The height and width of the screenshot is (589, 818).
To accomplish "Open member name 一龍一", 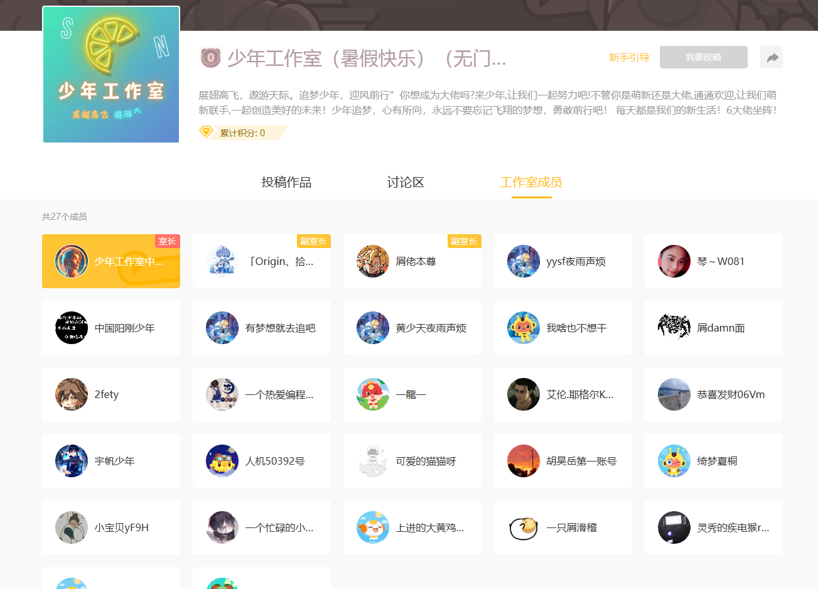I will click(x=411, y=394).
